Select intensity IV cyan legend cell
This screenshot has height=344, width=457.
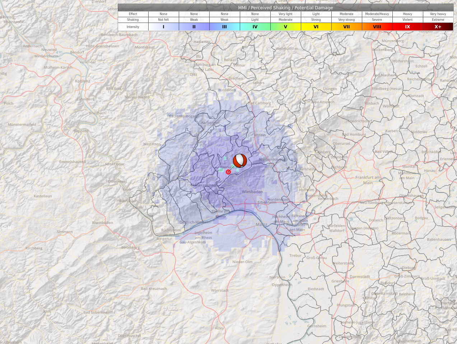tap(255, 27)
